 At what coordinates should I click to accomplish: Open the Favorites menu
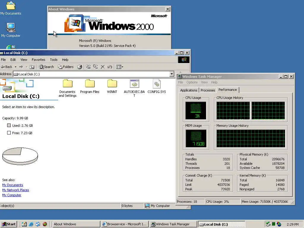coord(38,60)
